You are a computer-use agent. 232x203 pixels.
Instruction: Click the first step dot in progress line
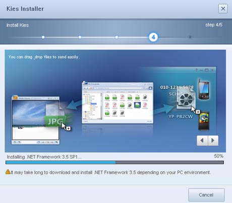[x=43, y=37]
